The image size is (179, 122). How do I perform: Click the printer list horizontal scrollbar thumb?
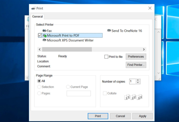tap(67, 49)
